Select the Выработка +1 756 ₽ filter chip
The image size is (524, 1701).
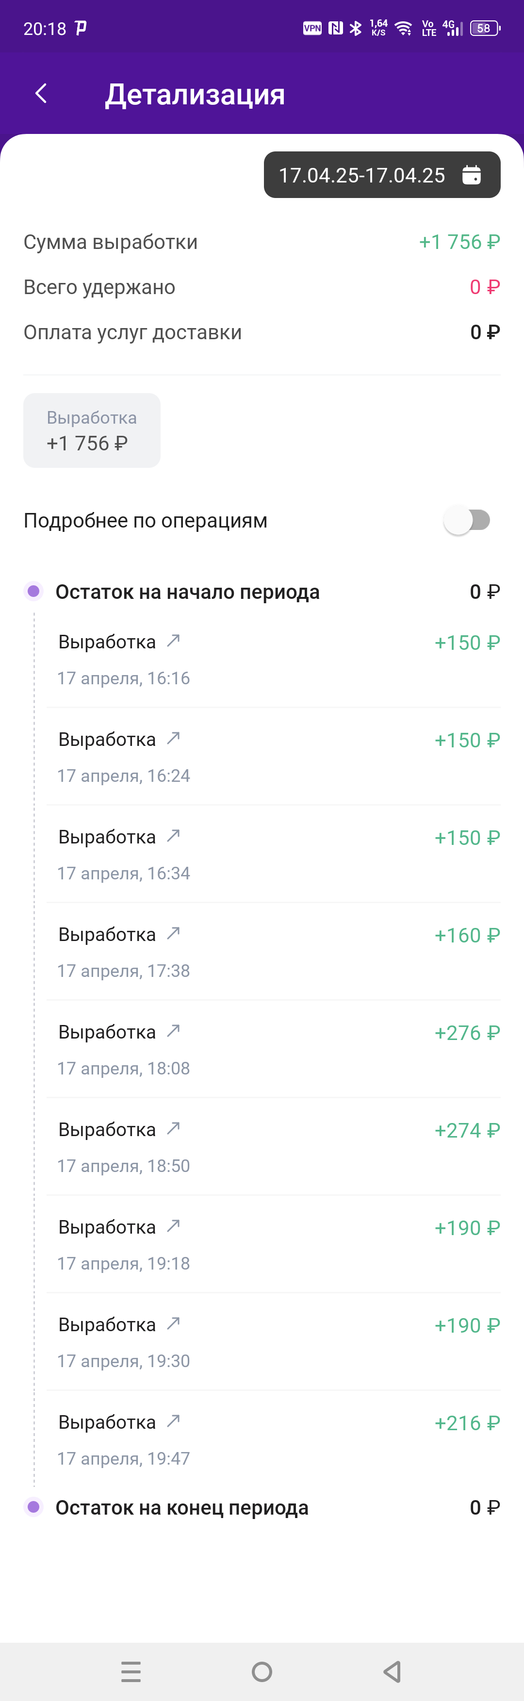tap(92, 430)
